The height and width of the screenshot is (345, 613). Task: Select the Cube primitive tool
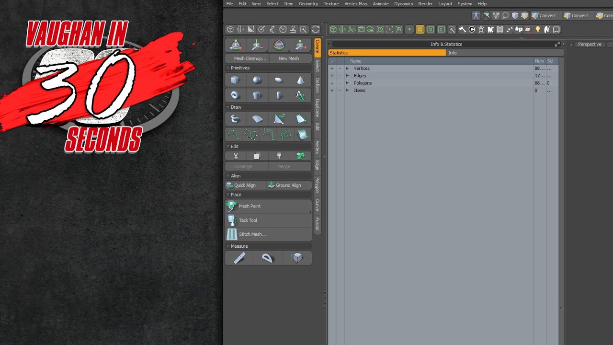click(235, 80)
